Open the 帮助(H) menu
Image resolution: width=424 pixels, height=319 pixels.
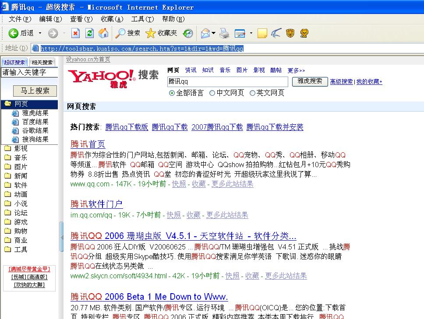click(x=173, y=19)
